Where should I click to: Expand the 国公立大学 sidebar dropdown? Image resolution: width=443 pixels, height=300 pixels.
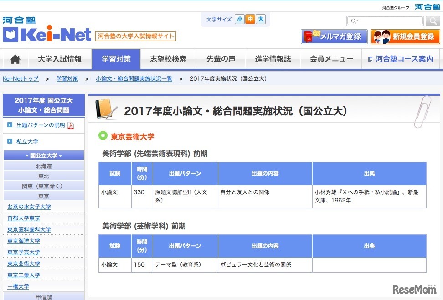43,155
